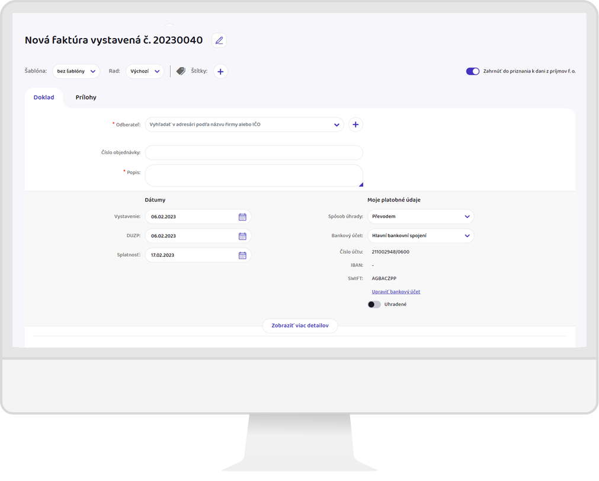
Task: Open calendar picker for Splatnosť date
Action: [242, 256]
